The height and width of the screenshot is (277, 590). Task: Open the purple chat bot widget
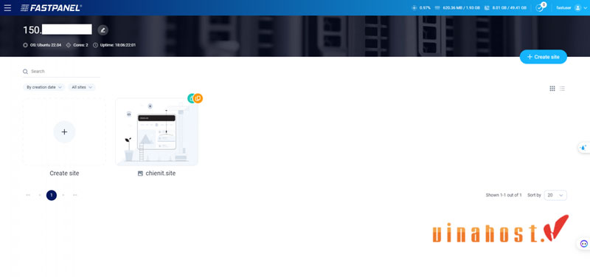583,244
